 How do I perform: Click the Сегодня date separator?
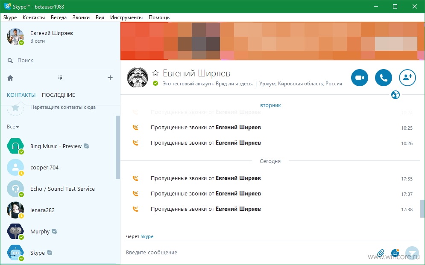pyautogui.click(x=270, y=161)
